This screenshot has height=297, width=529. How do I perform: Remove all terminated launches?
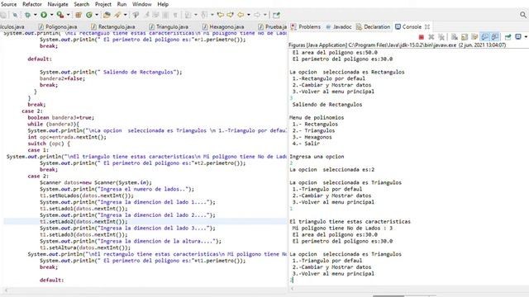coord(441,37)
